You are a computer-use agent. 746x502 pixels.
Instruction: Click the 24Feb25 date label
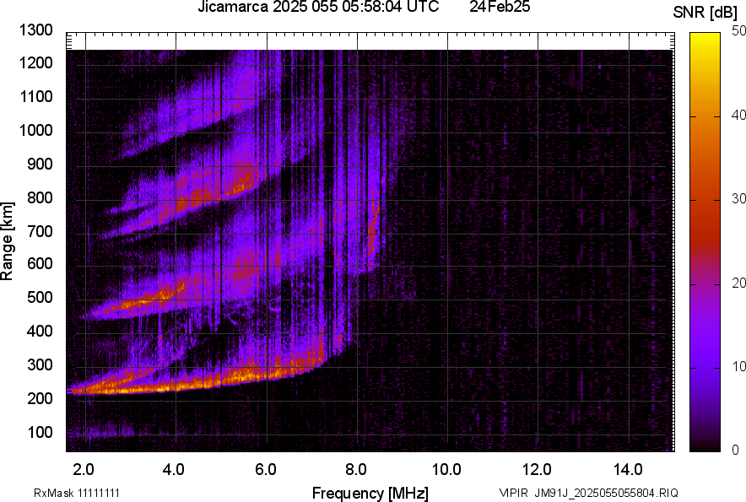[500, 8]
